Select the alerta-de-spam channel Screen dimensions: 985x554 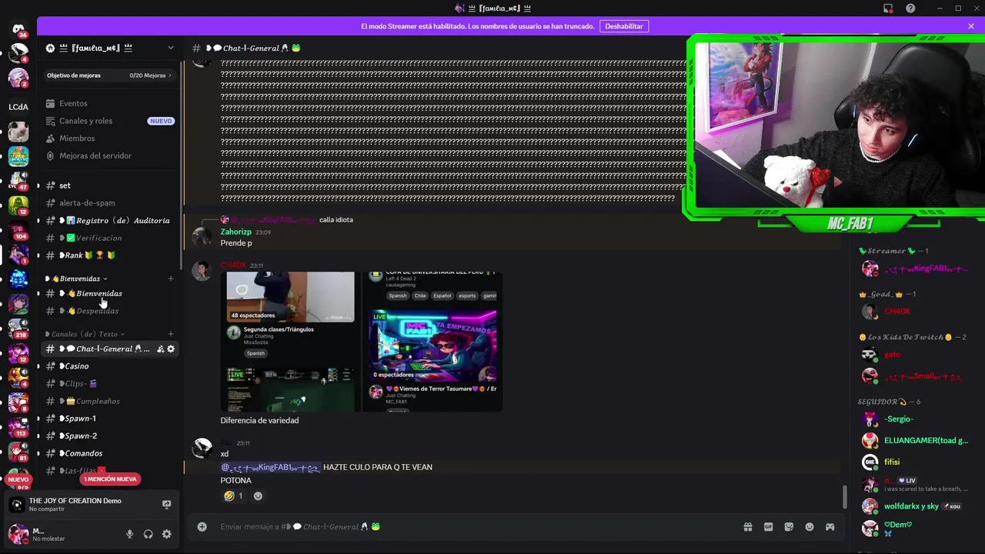pyautogui.click(x=109, y=203)
